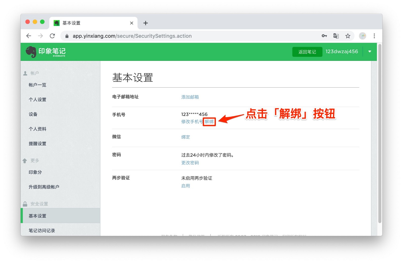
Task: Open 提醒设置 sidebar item
Action: [37, 144]
